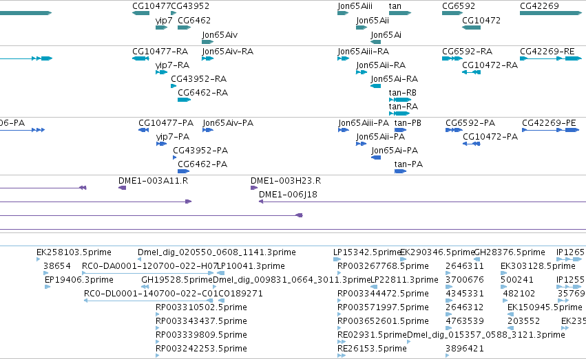Click protein Jon65Aiv-PA

click(208, 130)
